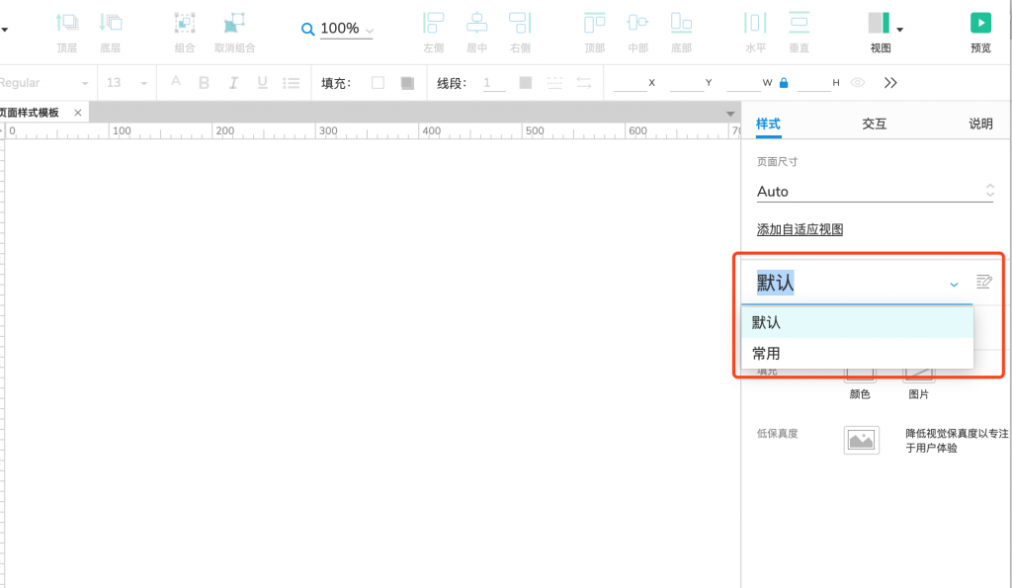Send to back with 底层 icon
The image size is (1012, 588).
110,23
